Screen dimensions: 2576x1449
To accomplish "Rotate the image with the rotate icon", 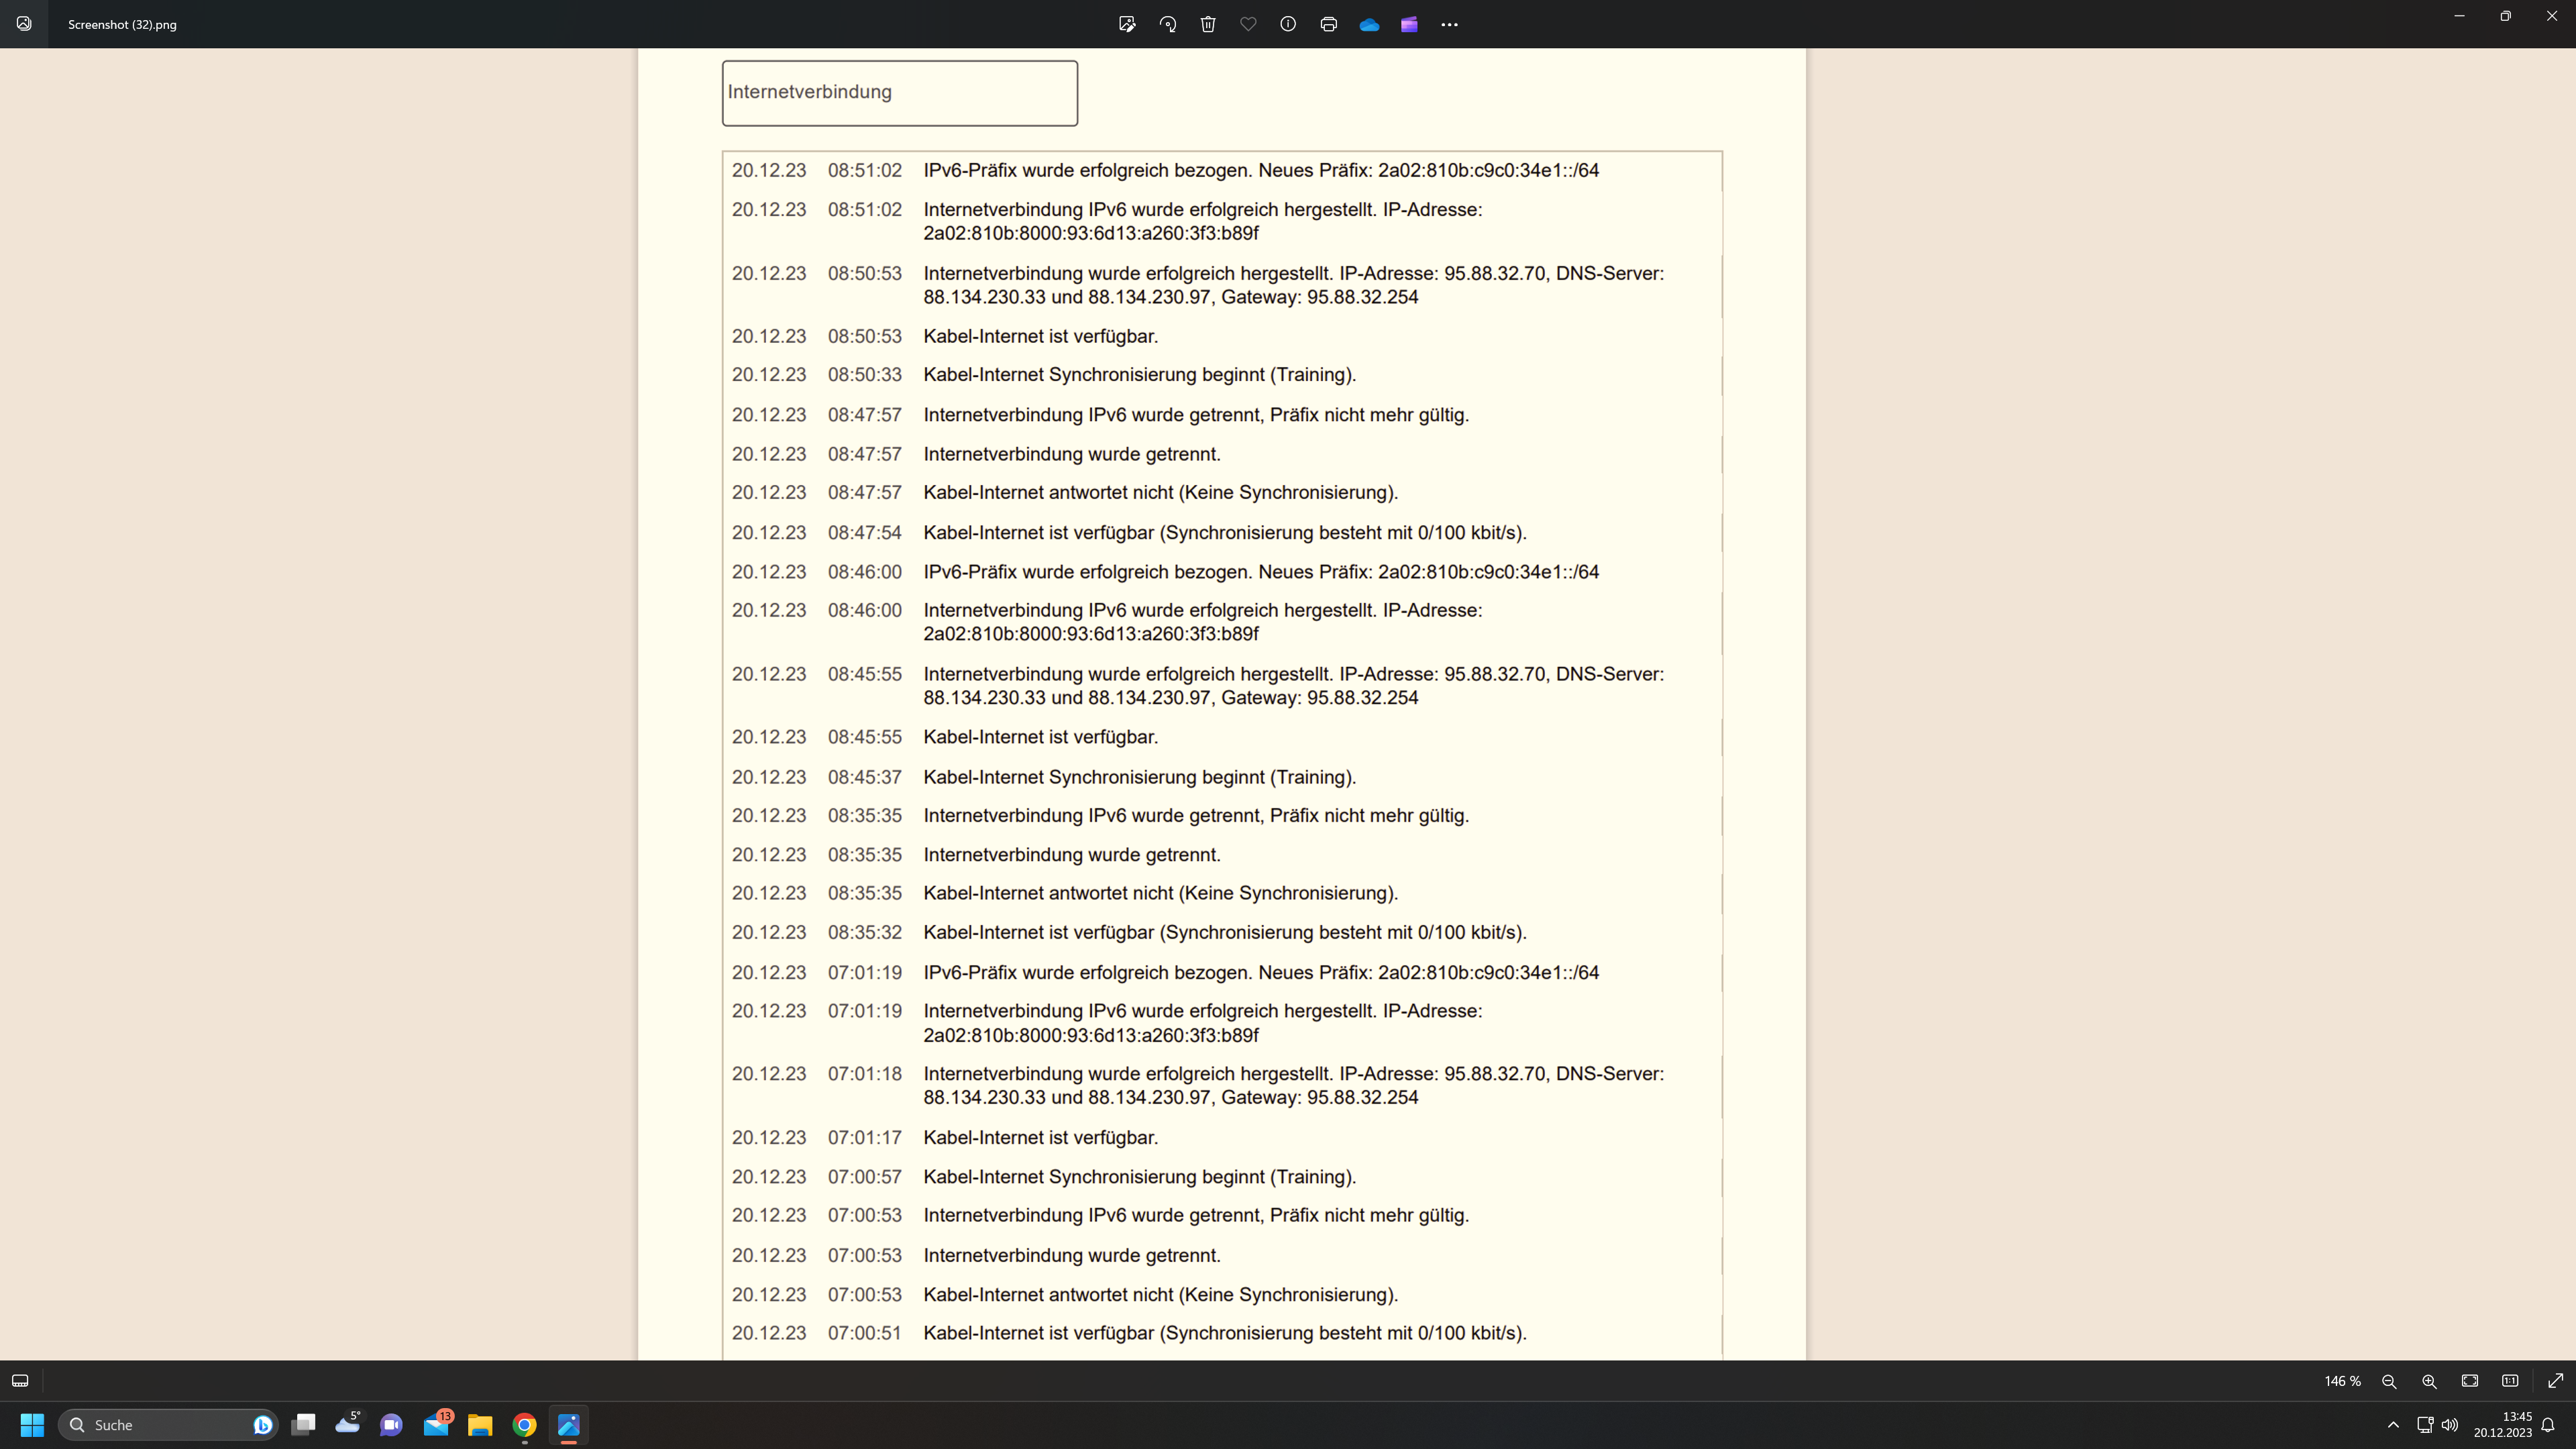I will (x=1167, y=24).
